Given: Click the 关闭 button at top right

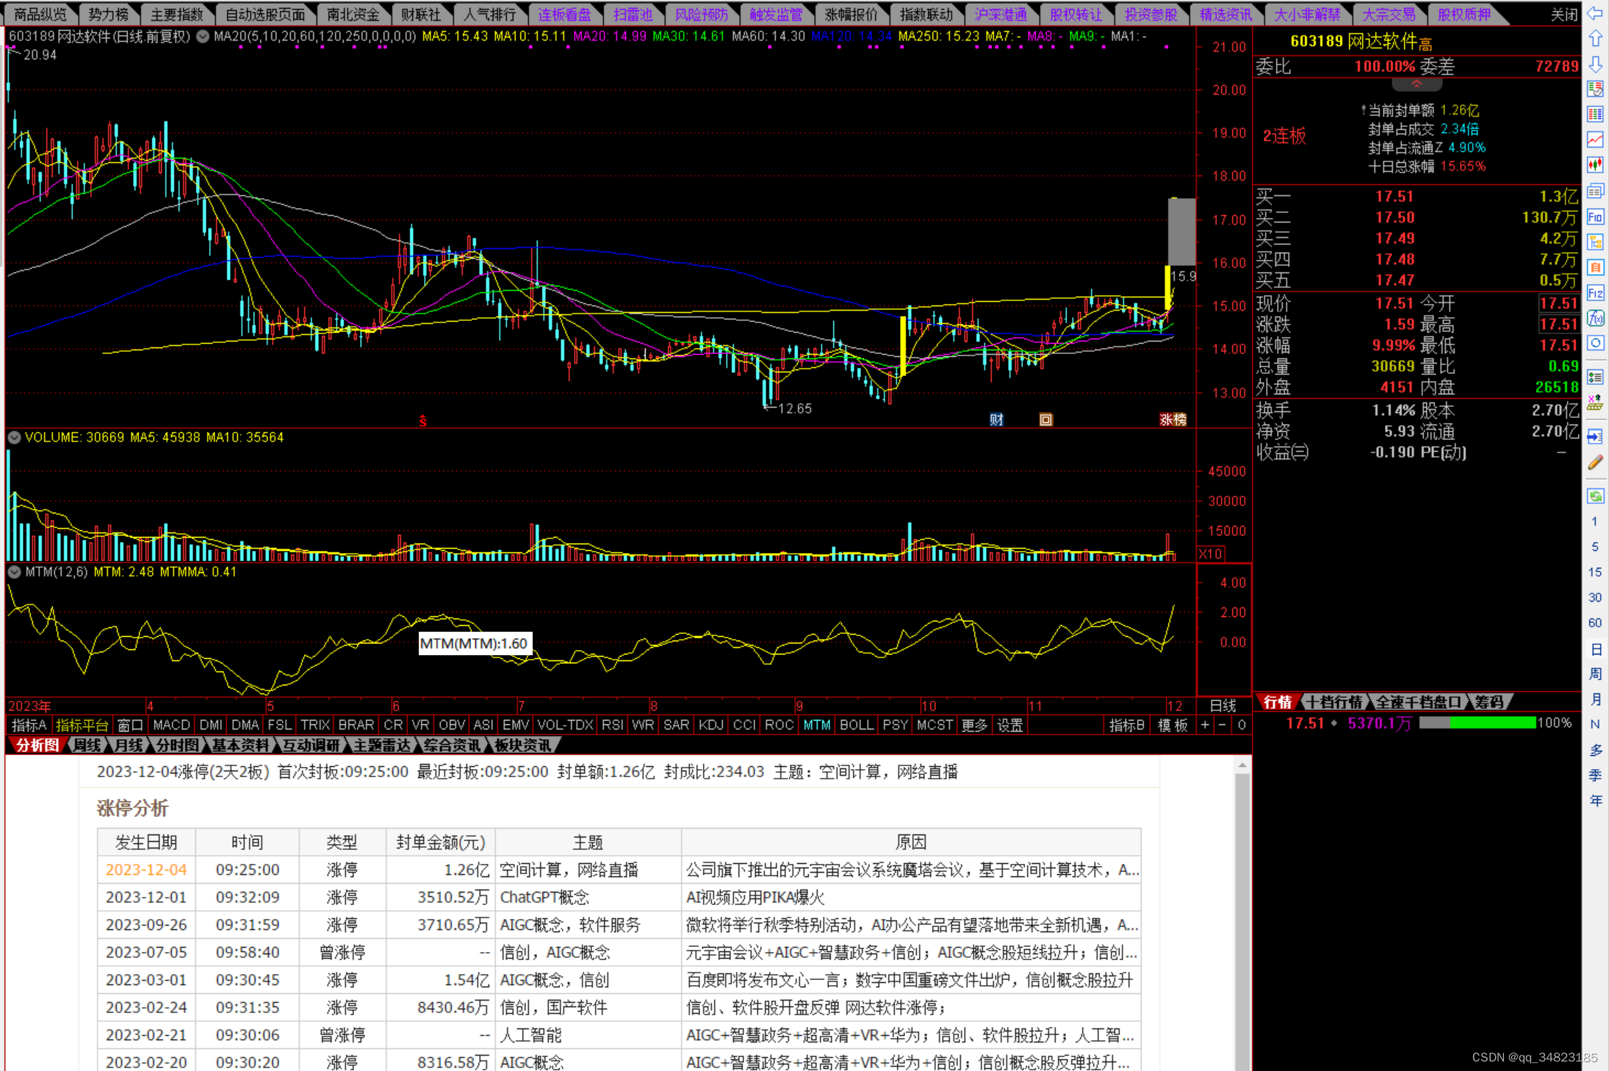Looking at the screenshot, I should pyautogui.click(x=1563, y=14).
